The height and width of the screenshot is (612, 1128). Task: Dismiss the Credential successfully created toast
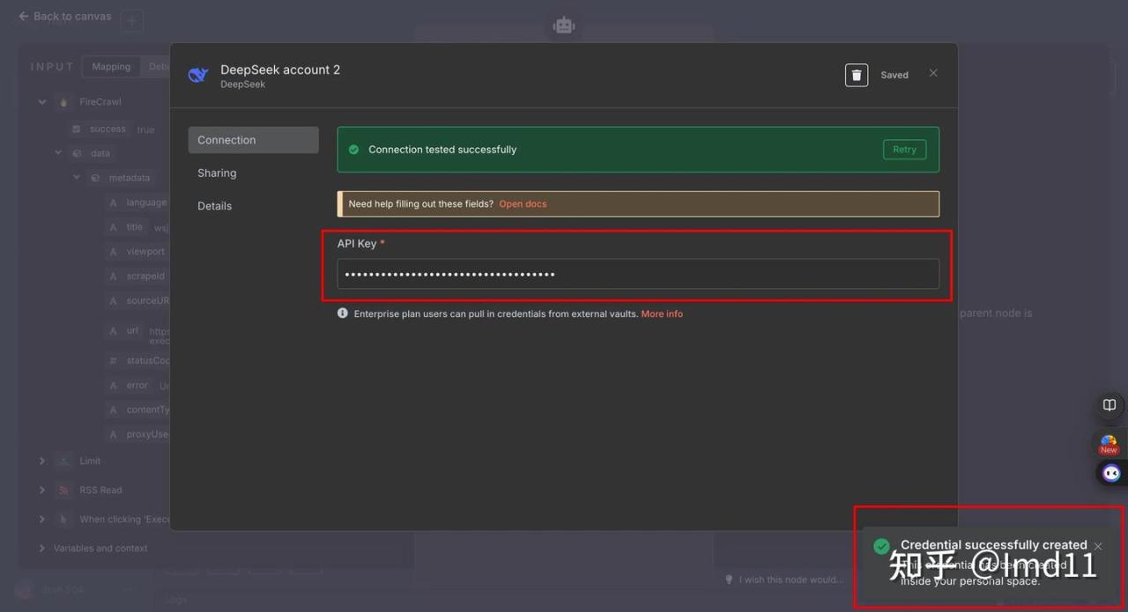tap(1098, 546)
